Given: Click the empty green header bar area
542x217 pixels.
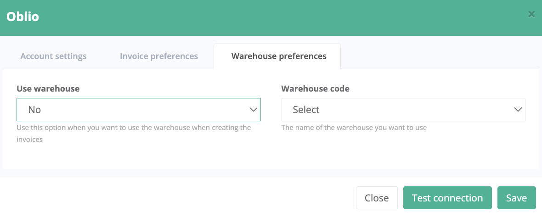Looking at the screenshot, I should 276,17.
